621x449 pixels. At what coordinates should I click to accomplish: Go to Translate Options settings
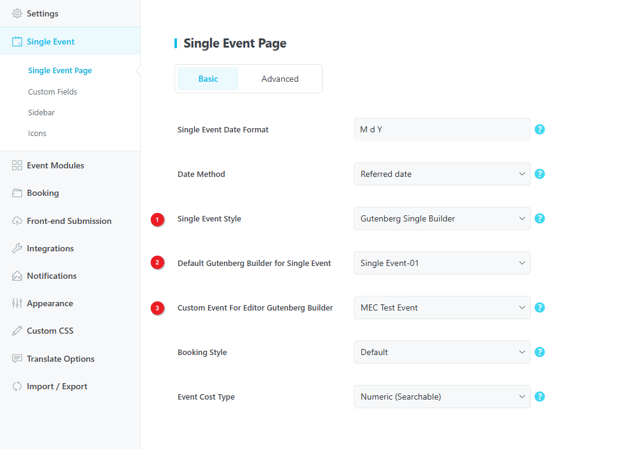coord(60,359)
